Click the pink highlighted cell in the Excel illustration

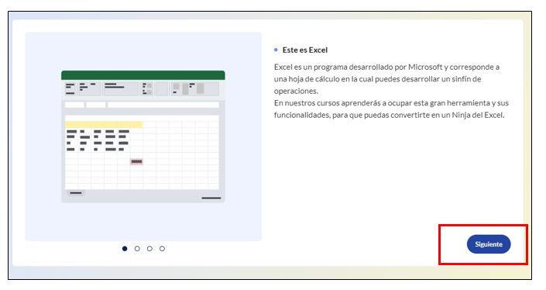136,161
